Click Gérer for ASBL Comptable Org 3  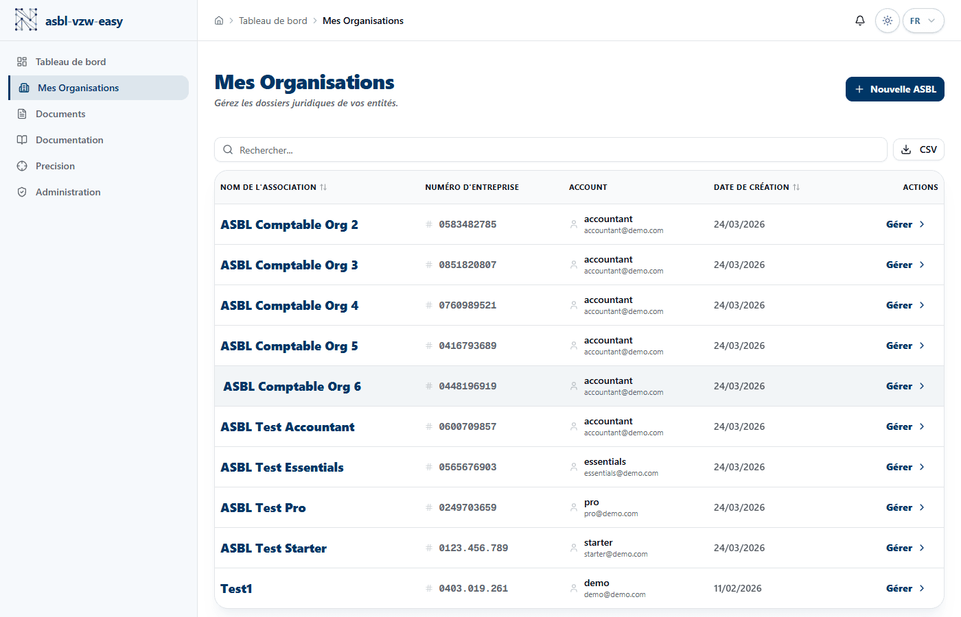[x=905, y=265]
